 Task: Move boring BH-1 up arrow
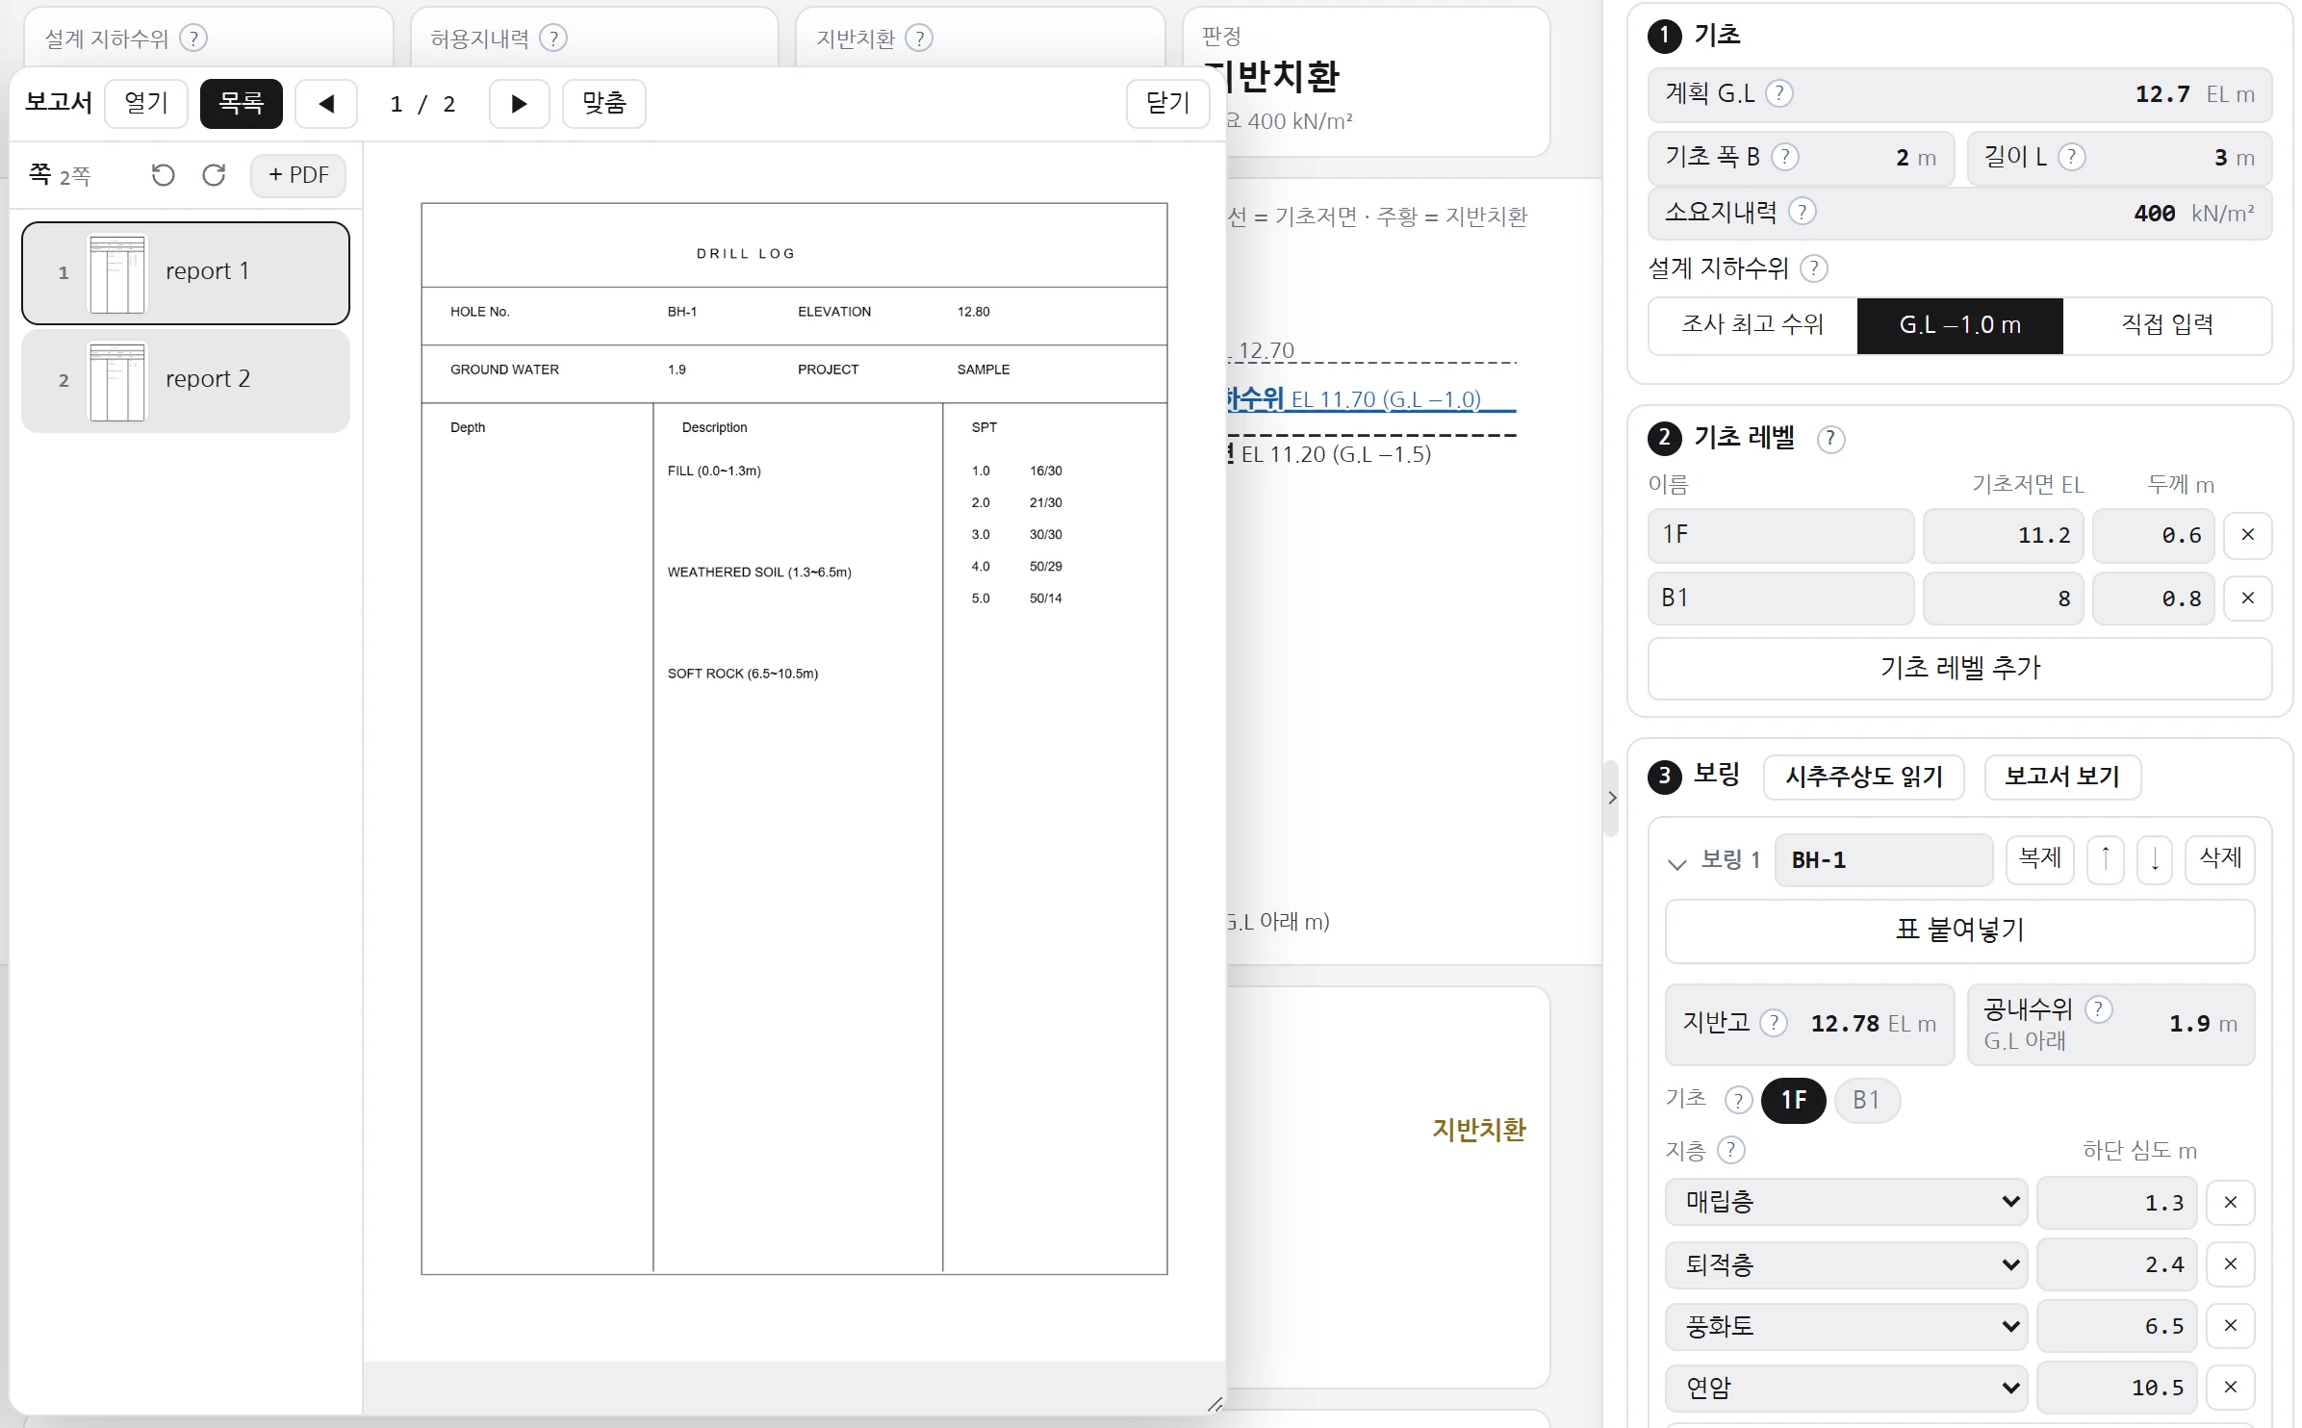coord(2106,858)
